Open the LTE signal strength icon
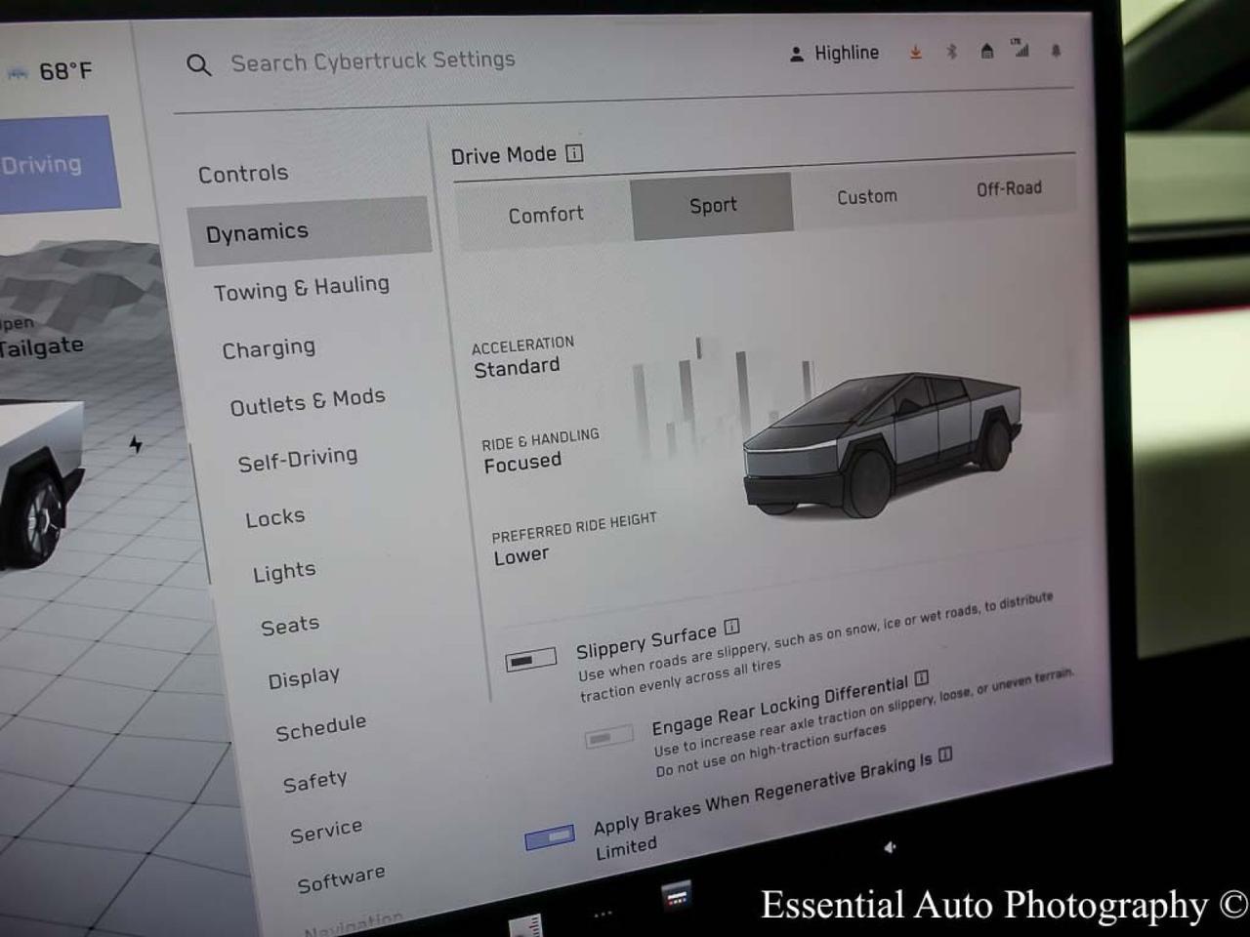 click(1021, 48)
